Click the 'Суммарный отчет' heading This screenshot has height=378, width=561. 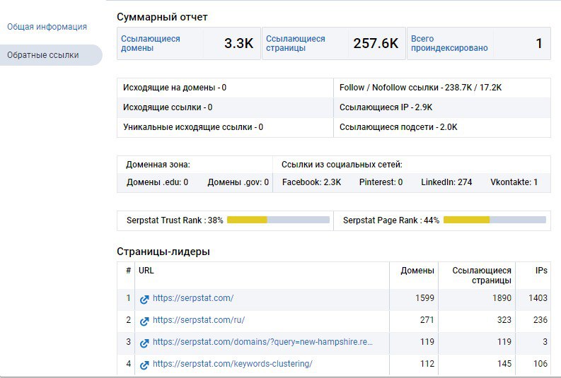pos(162,17)
